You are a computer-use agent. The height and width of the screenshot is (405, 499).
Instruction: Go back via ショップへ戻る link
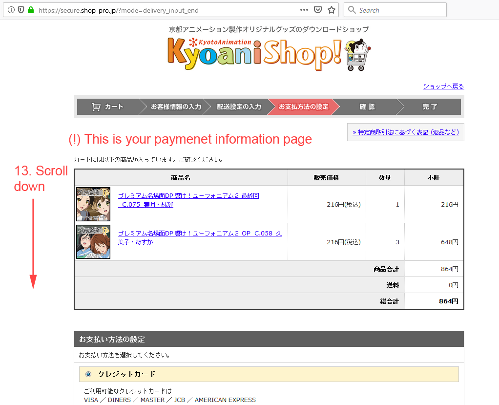click(443, 86)
